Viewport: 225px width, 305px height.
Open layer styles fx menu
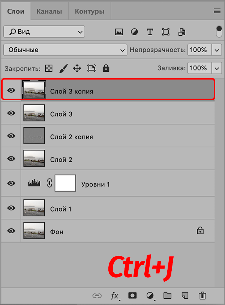[115, 296]
